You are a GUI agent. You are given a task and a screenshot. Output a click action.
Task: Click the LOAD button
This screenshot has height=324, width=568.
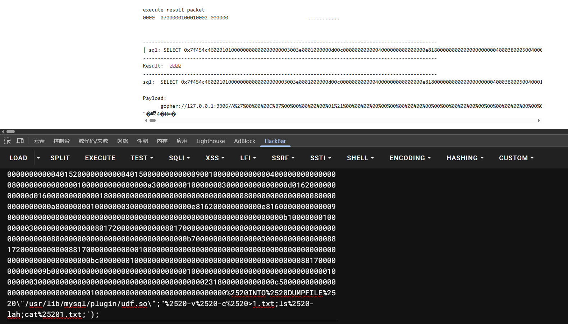click(x=18, y=158)
